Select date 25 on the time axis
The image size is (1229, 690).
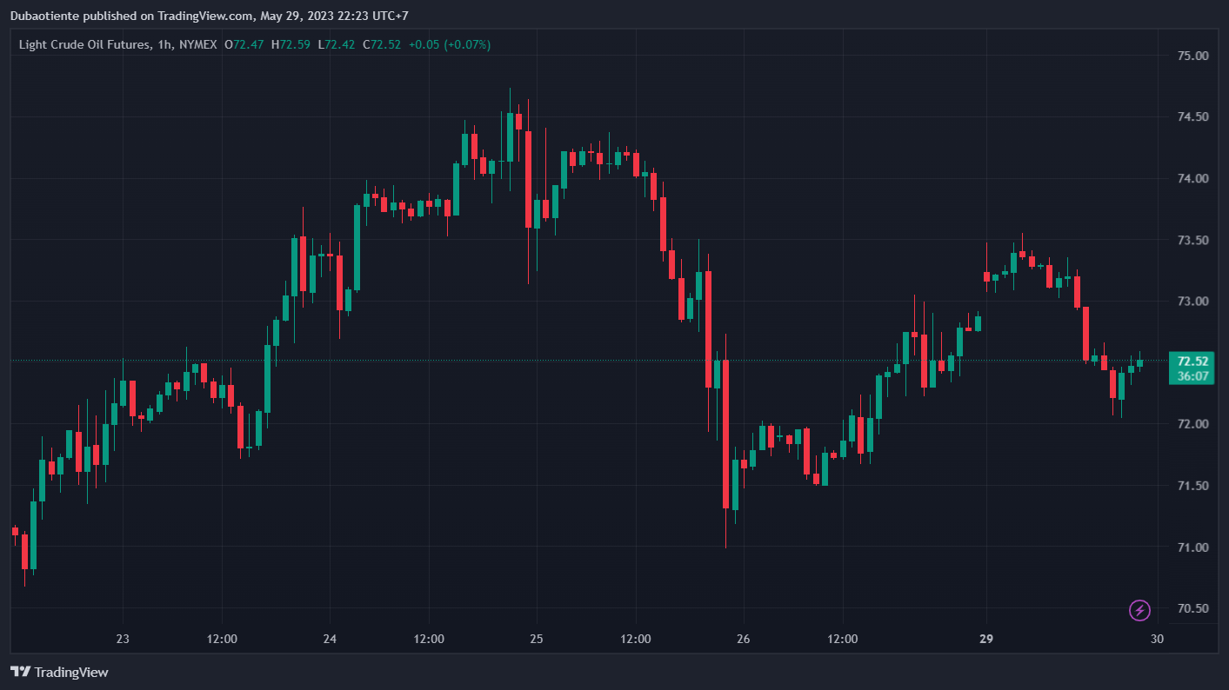[x=537, y=639]
